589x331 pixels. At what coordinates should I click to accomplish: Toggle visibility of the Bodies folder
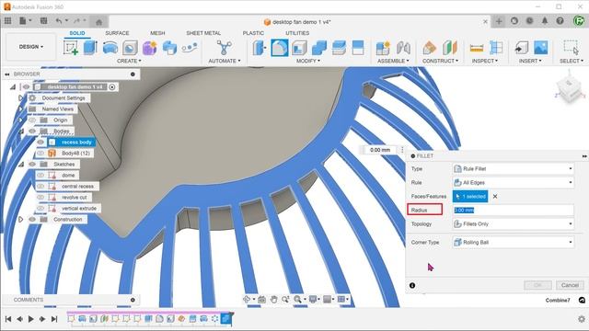[32, 131]
